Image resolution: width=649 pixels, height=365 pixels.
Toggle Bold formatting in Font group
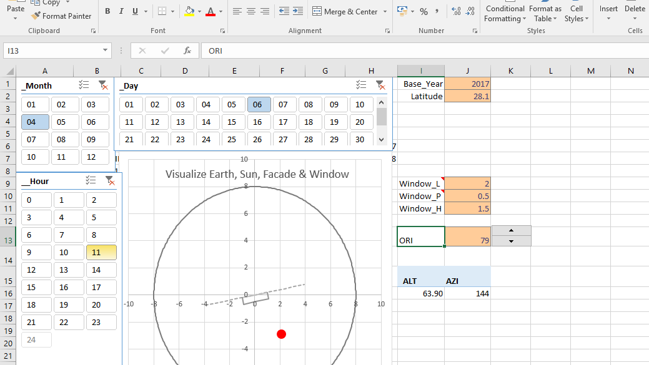[x=107, y=12]
